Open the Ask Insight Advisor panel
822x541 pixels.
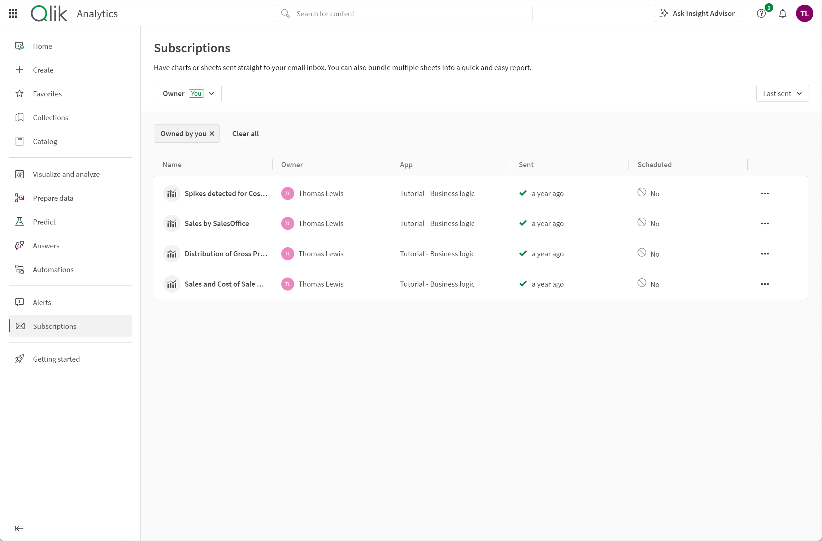[x=697, y=13]
